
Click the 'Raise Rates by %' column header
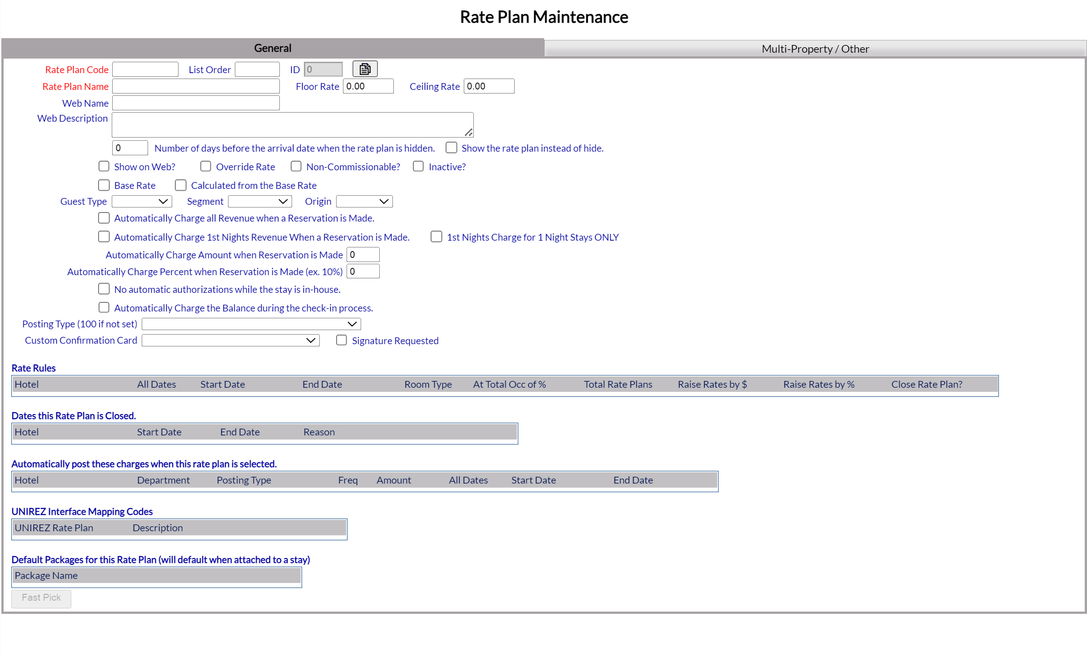pyautogui.click(x=819, y=384)
